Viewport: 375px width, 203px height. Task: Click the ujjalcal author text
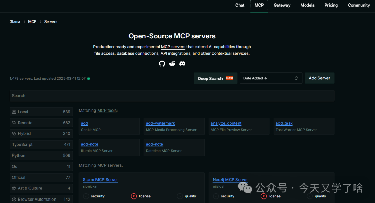pyautogui.click(x=219, y=186)
